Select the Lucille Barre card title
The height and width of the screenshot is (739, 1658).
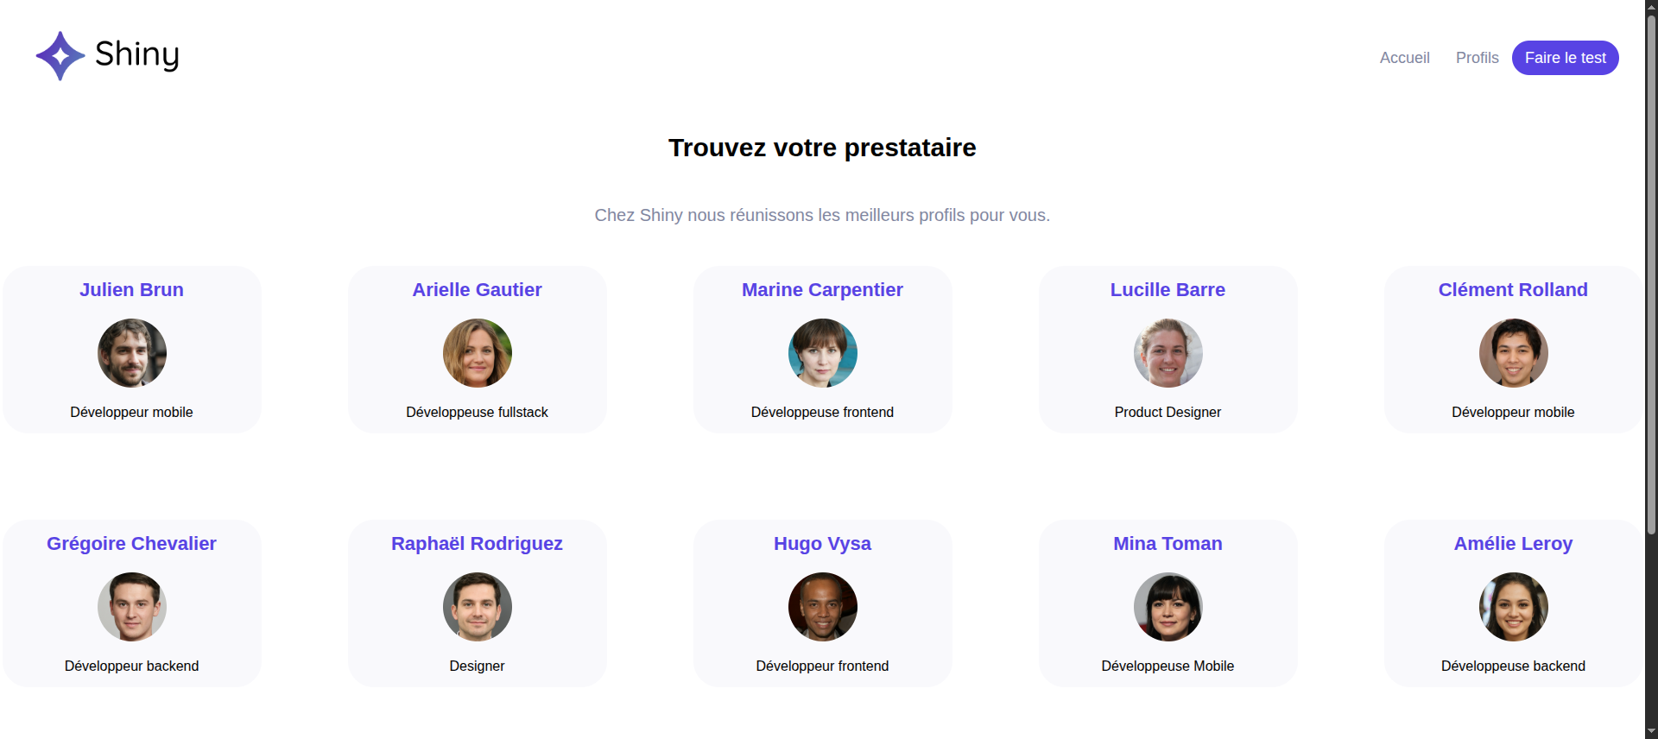(1168, 290)
